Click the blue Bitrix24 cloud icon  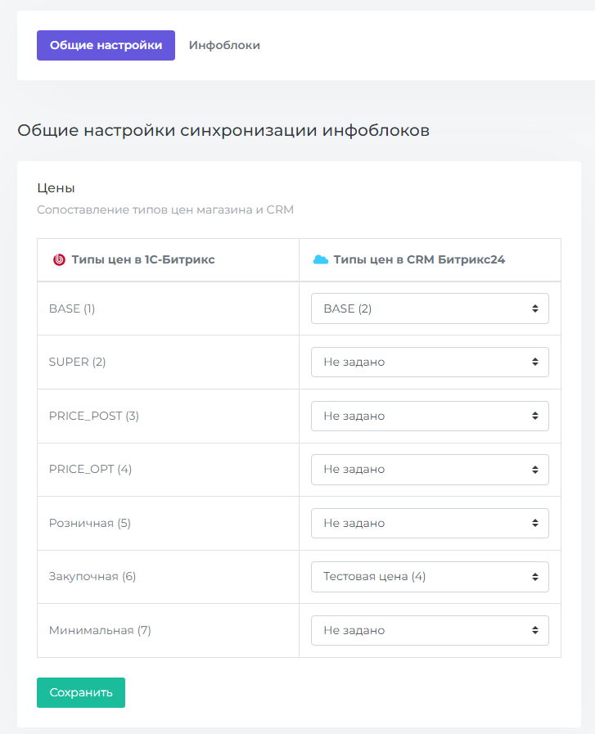coord(321,260)
